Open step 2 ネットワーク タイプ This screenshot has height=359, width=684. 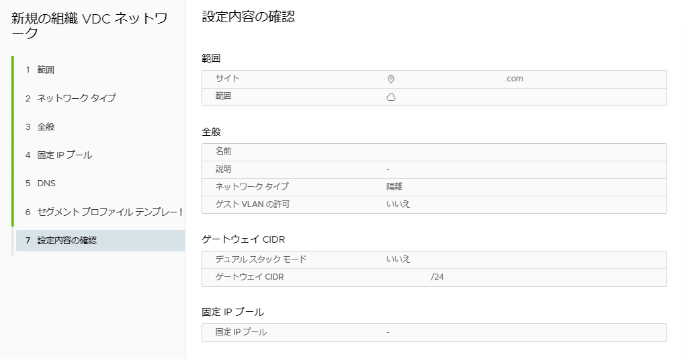(76, 98)
